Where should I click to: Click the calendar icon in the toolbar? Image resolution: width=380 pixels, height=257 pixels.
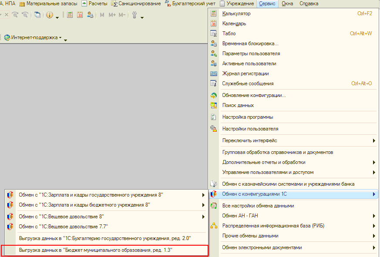pos(80,15)
